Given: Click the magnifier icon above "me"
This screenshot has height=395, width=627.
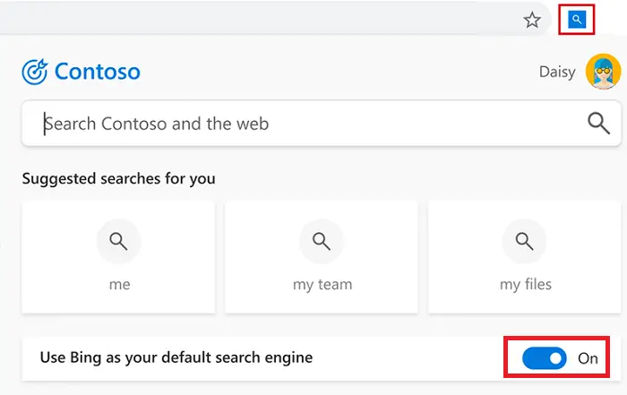Looking at the screenshot, I should (x=119, y=241).
